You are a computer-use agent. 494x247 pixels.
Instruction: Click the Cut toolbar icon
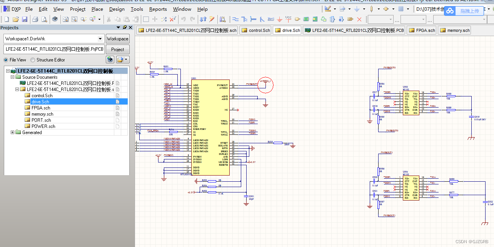(109, 18)
